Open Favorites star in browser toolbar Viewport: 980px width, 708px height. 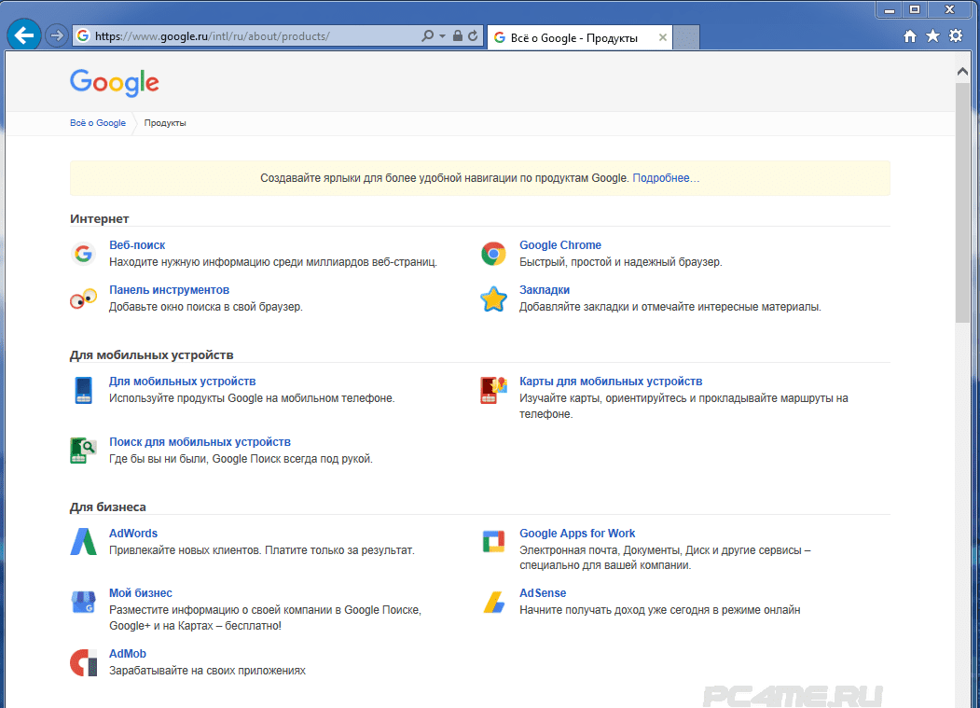(932, 35)
